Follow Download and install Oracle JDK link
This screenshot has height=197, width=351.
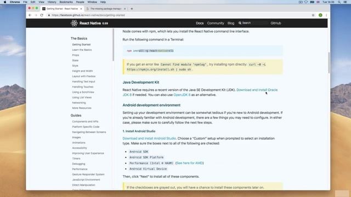point(257,90)
